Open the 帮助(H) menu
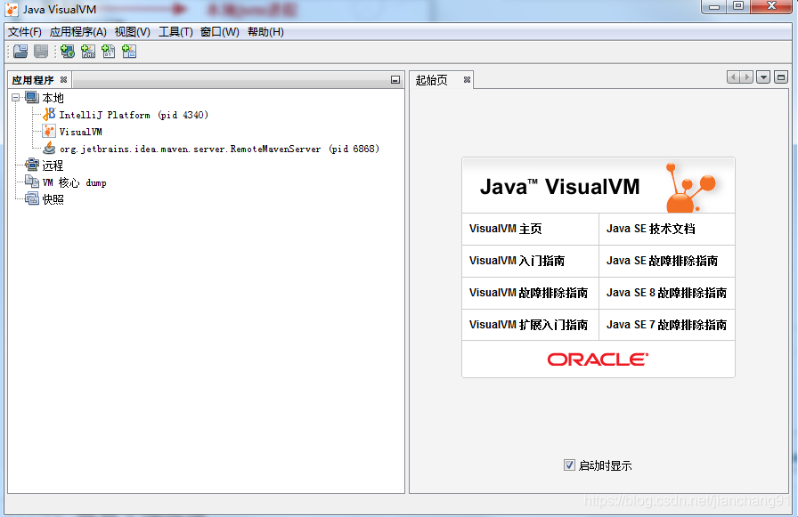 coord(265,32)
